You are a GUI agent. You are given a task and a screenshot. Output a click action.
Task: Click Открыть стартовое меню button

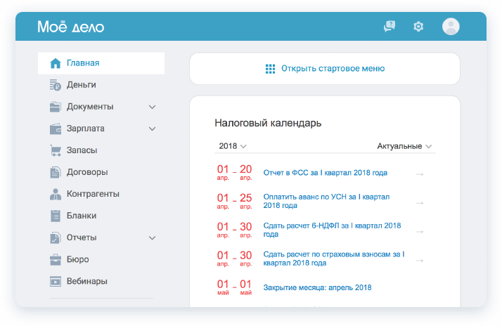(325, 69)
